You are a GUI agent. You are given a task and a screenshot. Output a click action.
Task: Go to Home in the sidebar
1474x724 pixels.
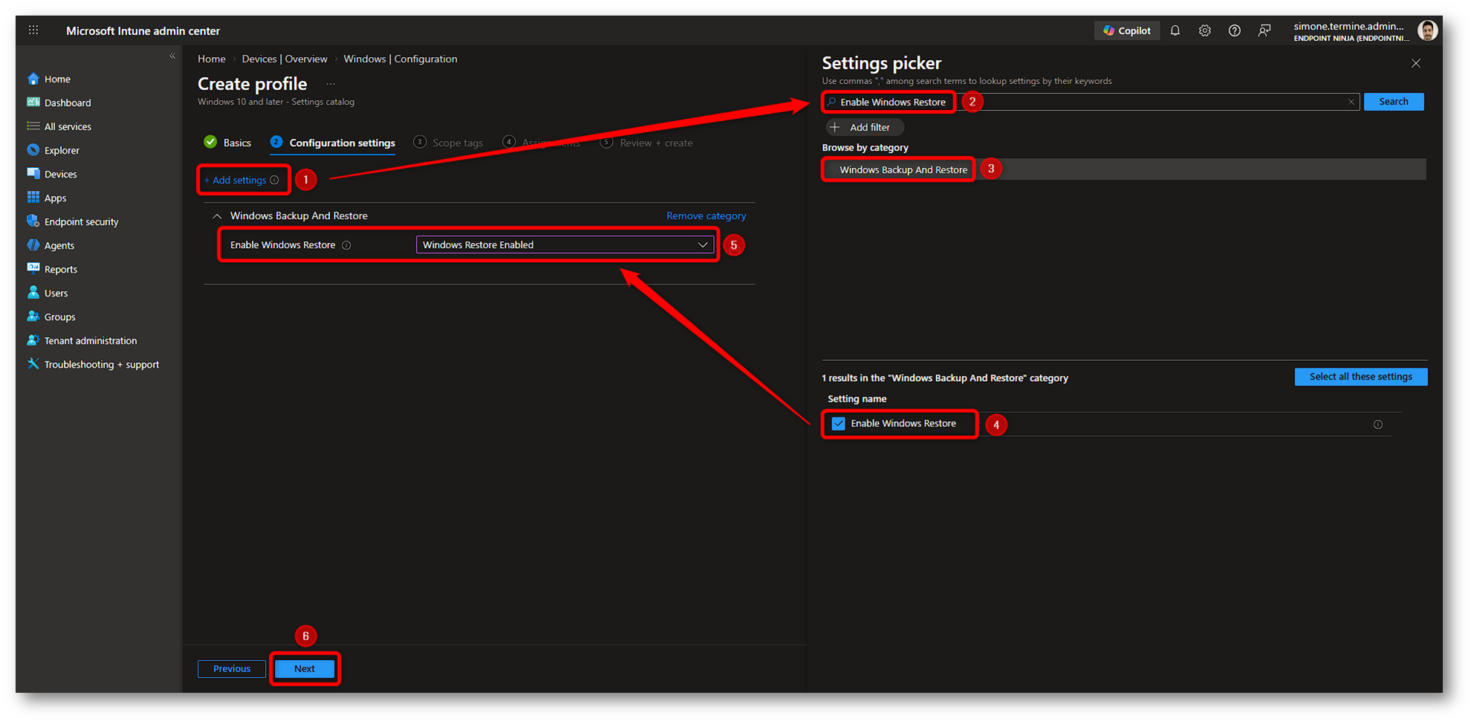click(x=57, y=79)
